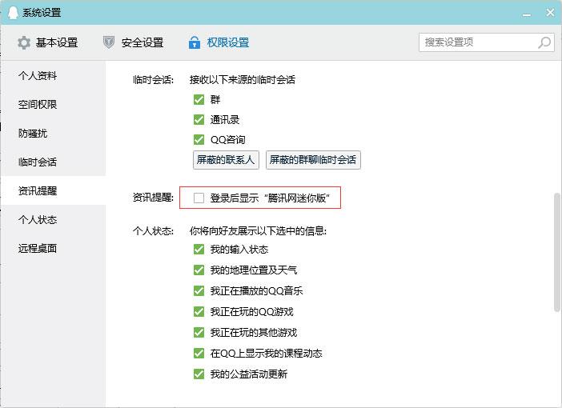Toggle 我正在玩的其他游戏 checkbox
Viewport: 562px width, 408px height.
[199, 333]
